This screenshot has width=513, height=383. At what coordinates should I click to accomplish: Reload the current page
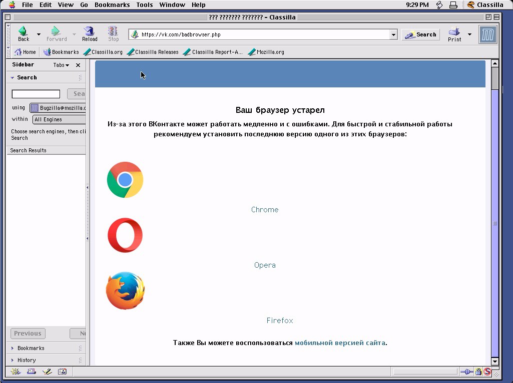(90, 34)
